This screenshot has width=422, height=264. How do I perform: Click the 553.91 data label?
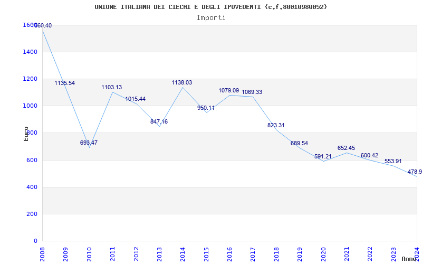click(x=393, y=161)
